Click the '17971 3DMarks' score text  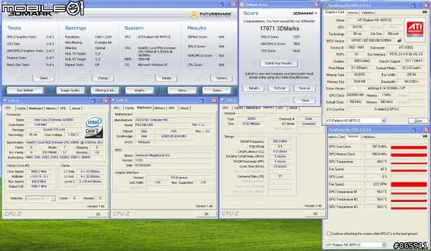279,28
